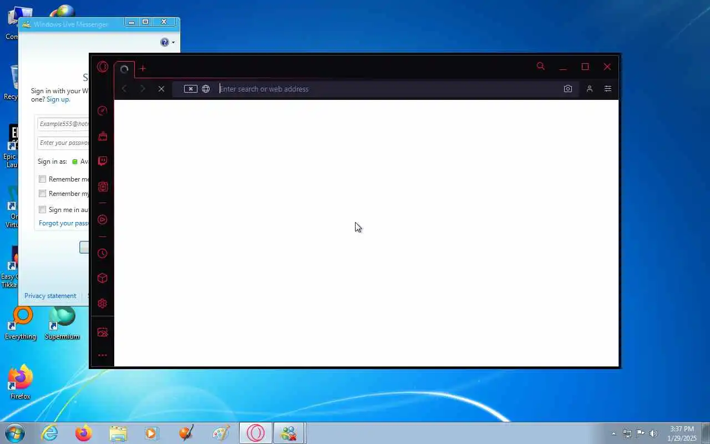
Task: Open the Opera GX menu logo
Action: [x=103, y=67]
